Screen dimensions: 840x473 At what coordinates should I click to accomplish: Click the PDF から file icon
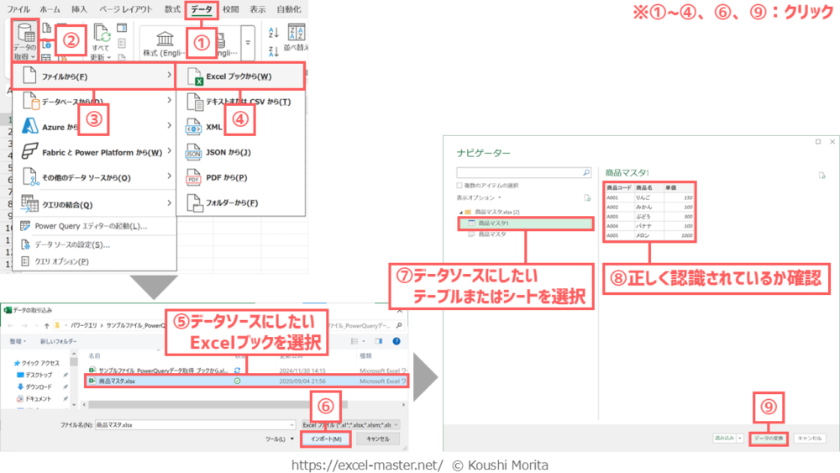tap(192, 177)
